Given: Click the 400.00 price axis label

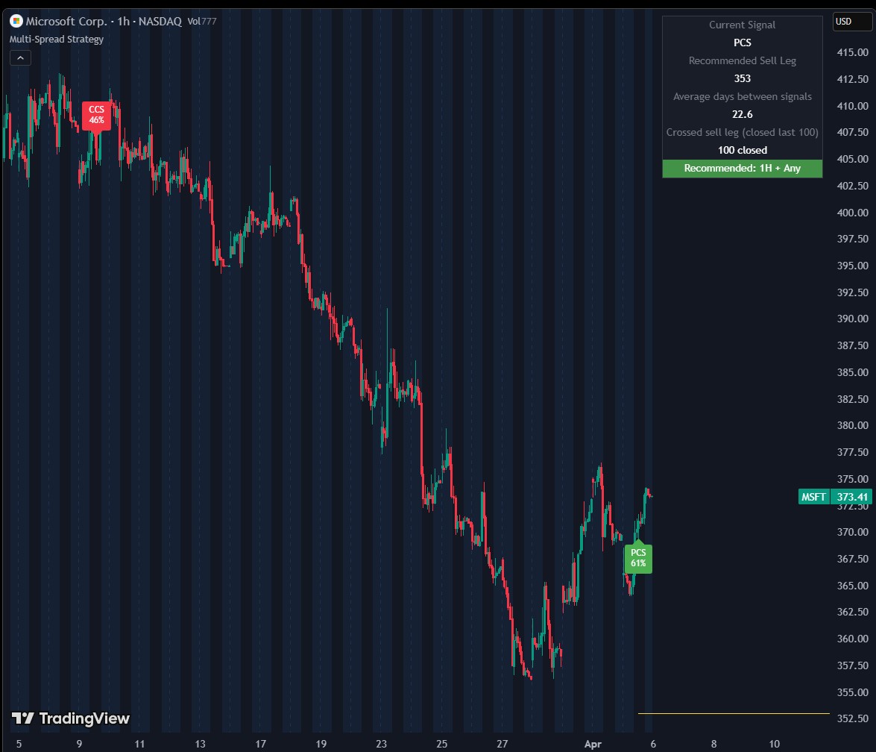Looking at the screenshot, I should point(853,213).
